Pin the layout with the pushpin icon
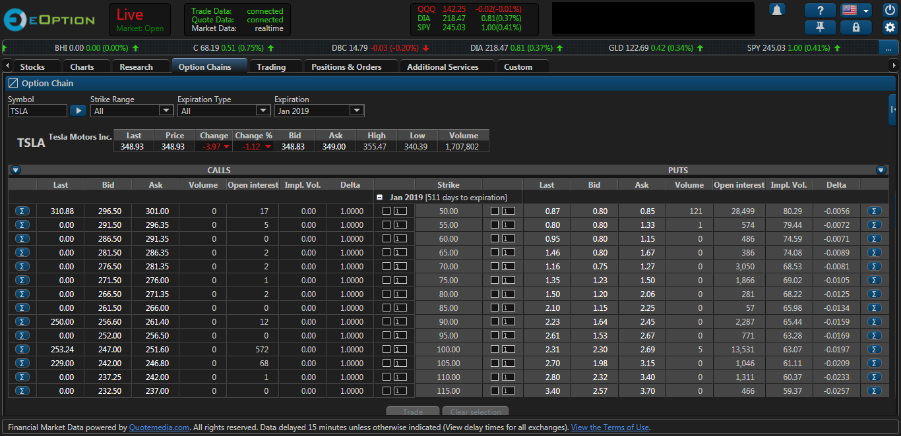Image resolution: width=901 pixels, height=436 pixels. click(x=821, y=27)
